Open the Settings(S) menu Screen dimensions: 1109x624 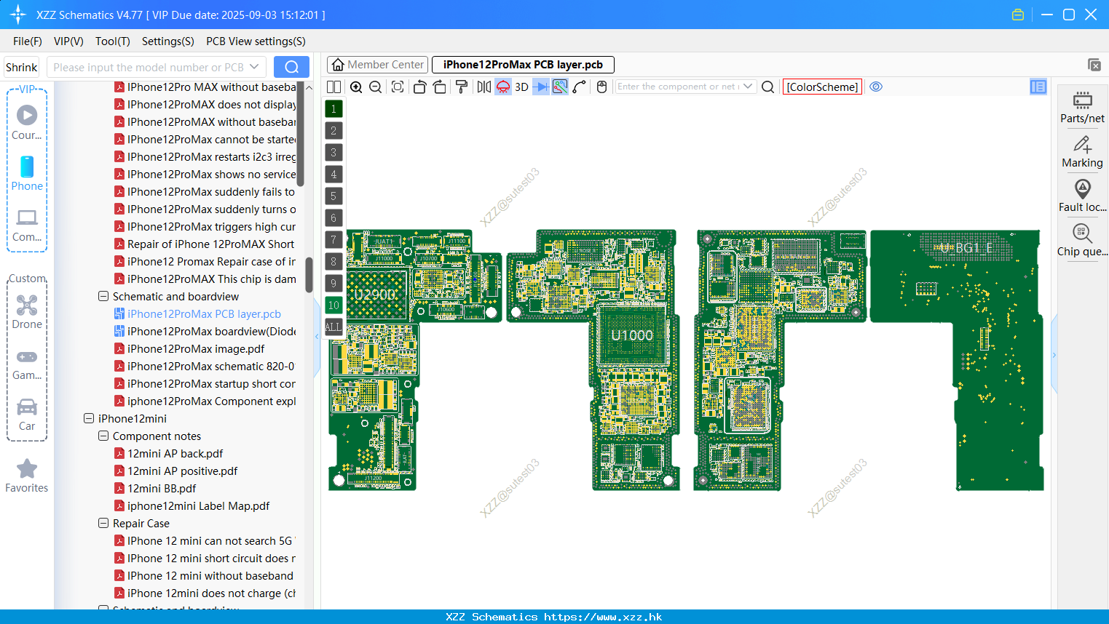point(168,41)
